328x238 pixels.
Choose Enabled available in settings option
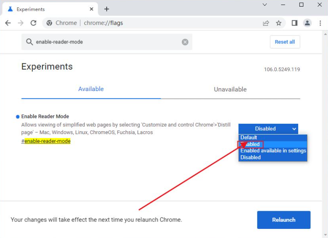click(273, 151)
